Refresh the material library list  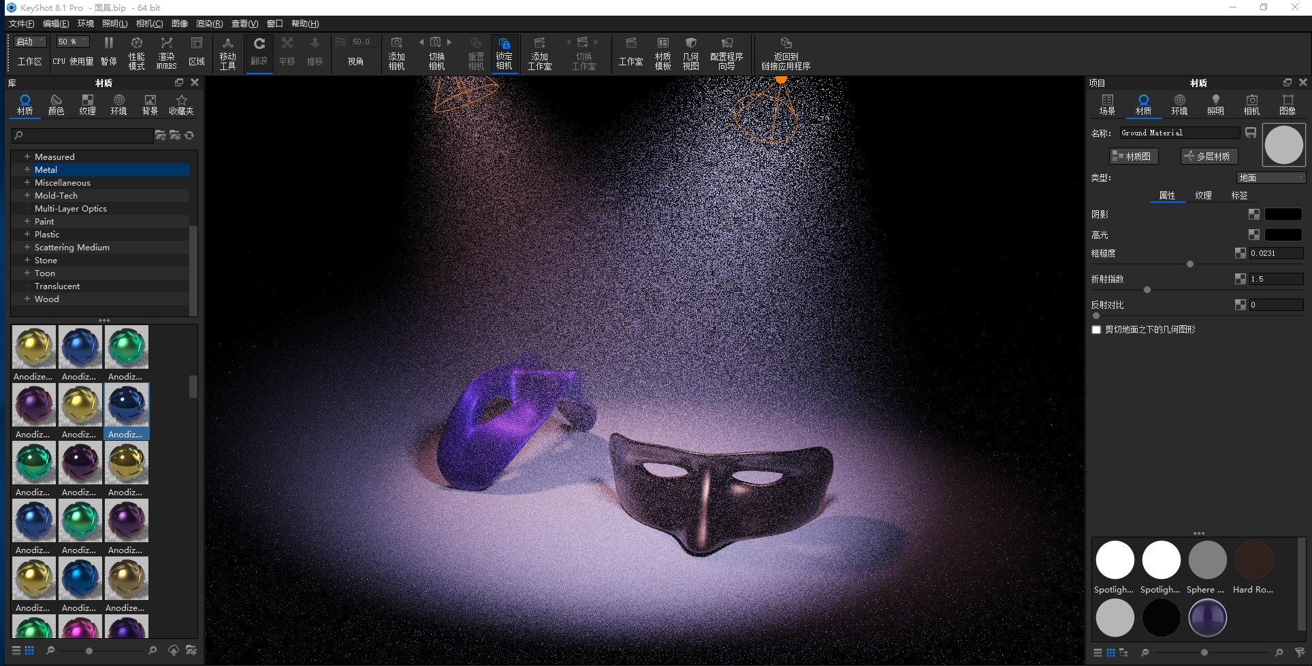(x=190, y=135)
